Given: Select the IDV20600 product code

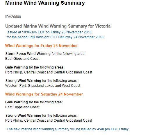Looking at the screenshot, I should 13,17.
